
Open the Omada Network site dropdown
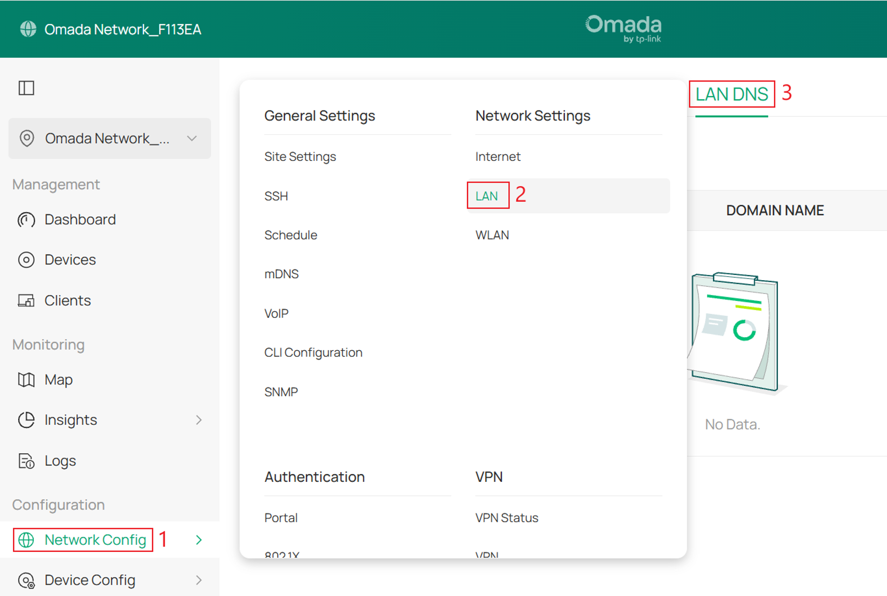(110, 138)
